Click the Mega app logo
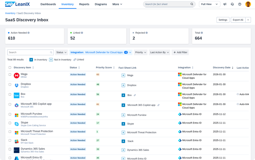 pyautogui.click(x=16, y=75)
